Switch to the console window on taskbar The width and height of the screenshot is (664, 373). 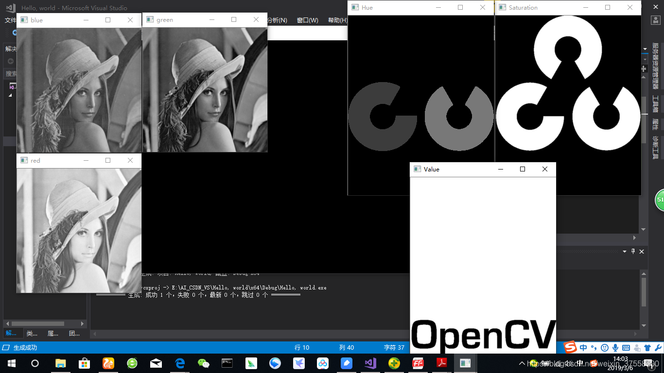pos(227,363)
